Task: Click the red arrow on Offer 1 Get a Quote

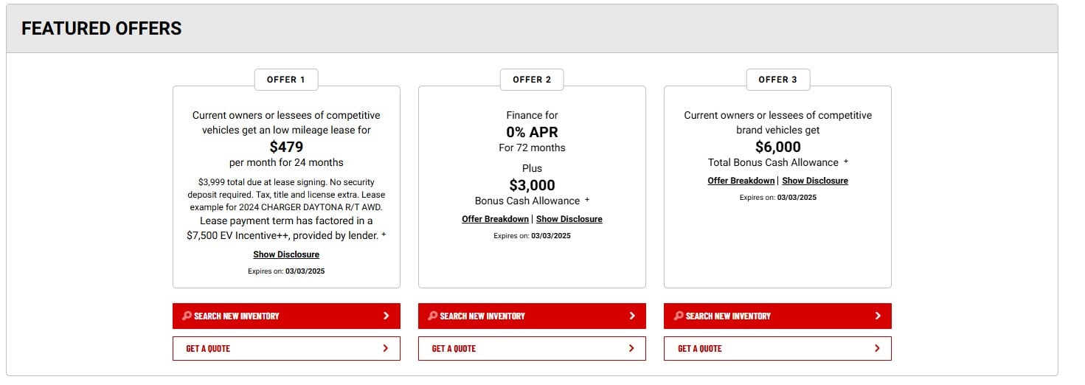Action: click(x=386, y=348)
